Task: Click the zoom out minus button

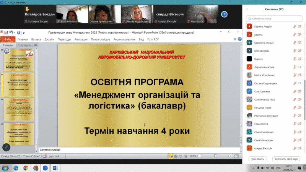Action: (199, 156)
